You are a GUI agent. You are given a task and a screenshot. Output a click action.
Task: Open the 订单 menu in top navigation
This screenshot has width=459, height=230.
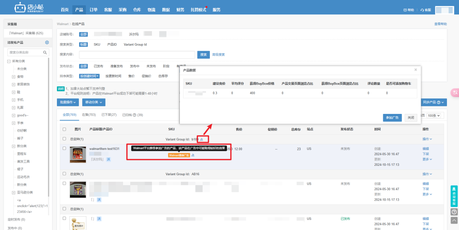[94, 10]
